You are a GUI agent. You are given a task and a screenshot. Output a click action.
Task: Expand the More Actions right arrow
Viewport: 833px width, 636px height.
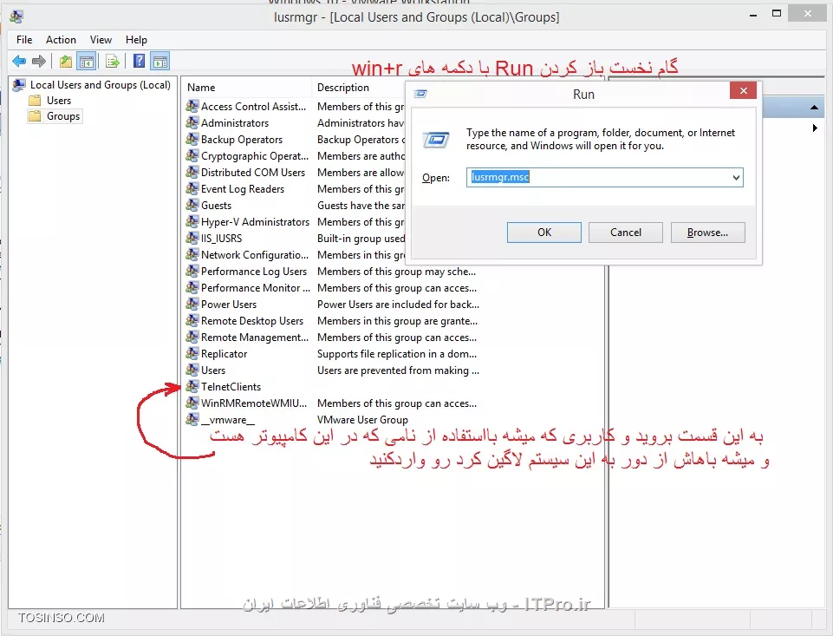point(815,128)
